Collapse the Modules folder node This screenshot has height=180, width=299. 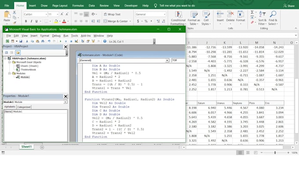pos(9,73)
